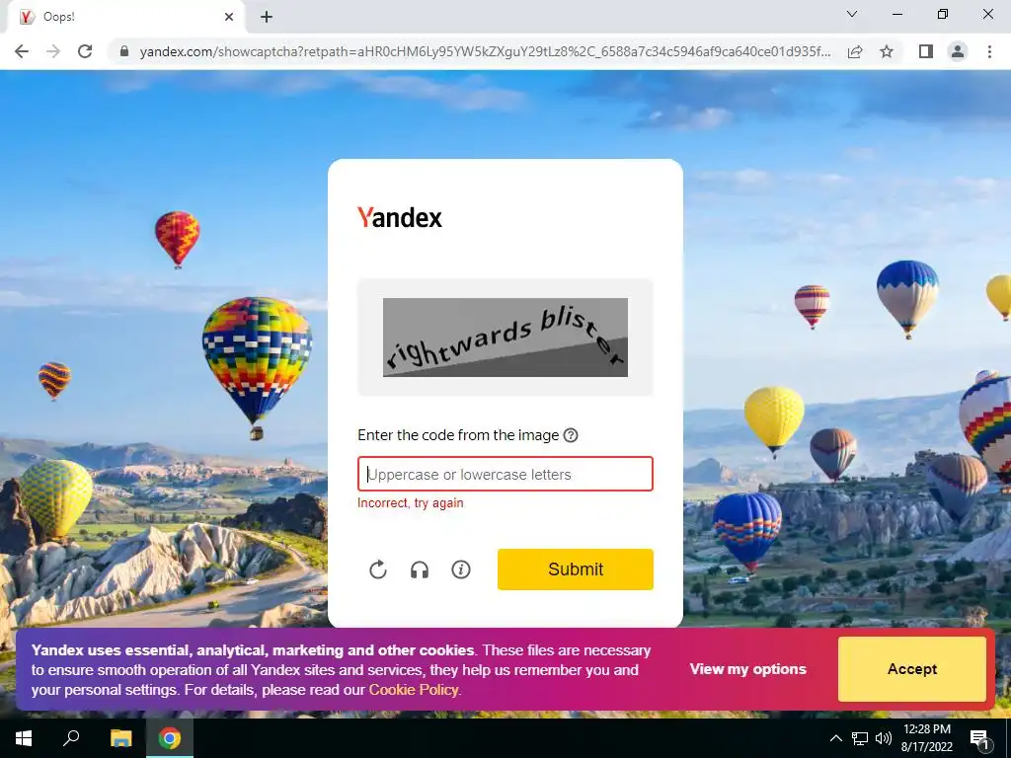Expand the tab search chevron in the title bar
The width and height of the screenshot is (1011, 758).
pos(852,14)
